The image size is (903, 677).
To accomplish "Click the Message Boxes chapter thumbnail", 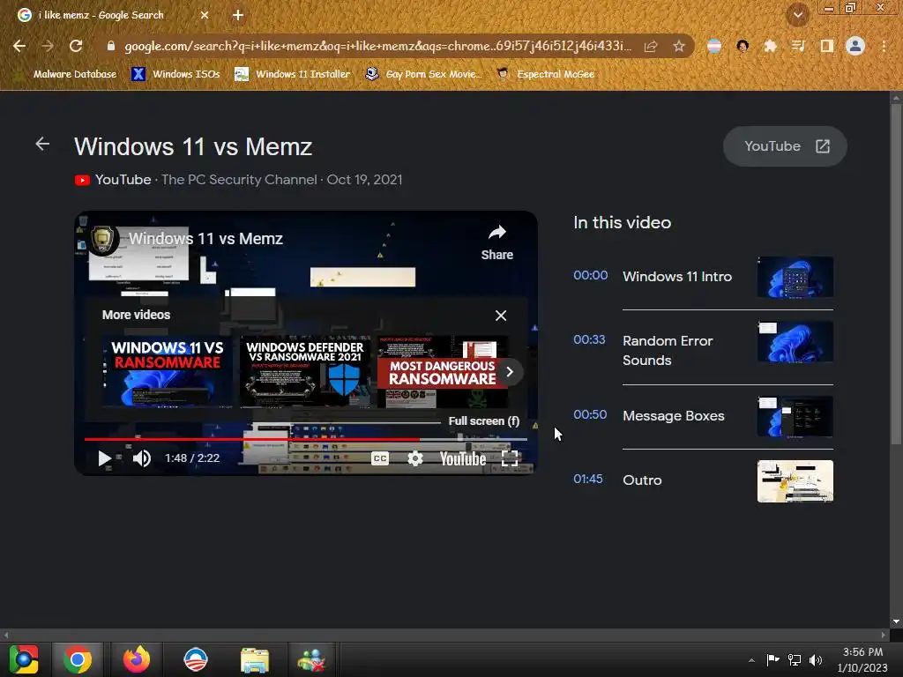I will point(795,416).
